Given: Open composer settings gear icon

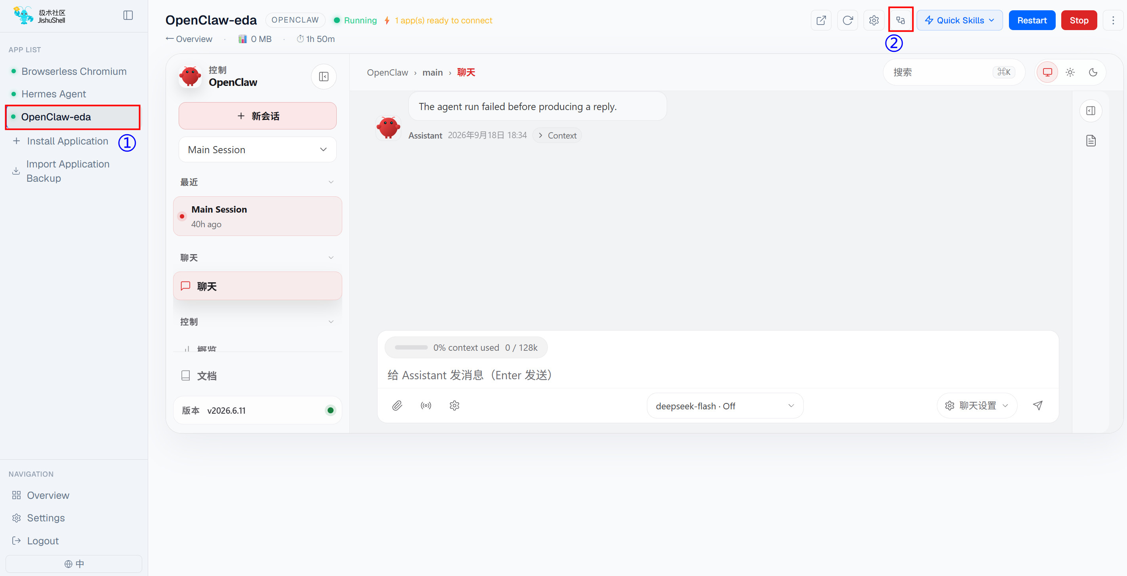Looking at the screenshot, I should tap(454, 405).
